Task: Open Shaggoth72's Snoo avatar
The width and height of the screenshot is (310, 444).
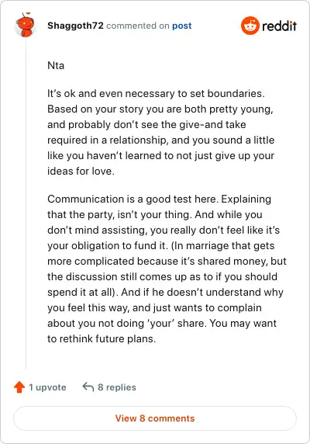Action: click(26, 25)
